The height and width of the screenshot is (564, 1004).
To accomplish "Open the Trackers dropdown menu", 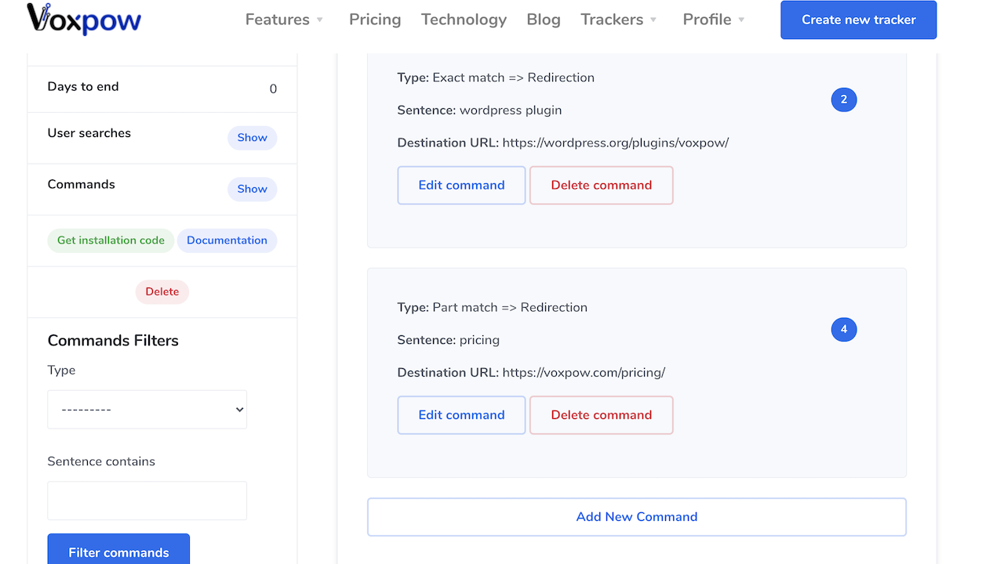I will [x=618, y=20].
